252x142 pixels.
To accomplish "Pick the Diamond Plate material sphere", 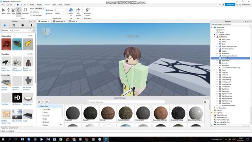I will point(196,114).
